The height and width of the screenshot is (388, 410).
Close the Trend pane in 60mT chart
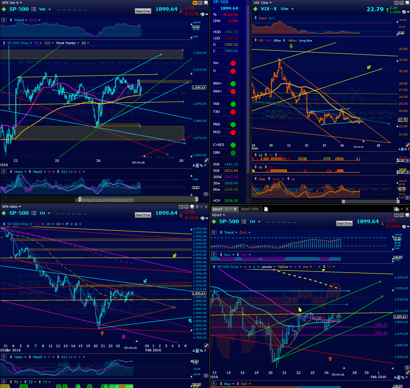click(x=214, y=232)
